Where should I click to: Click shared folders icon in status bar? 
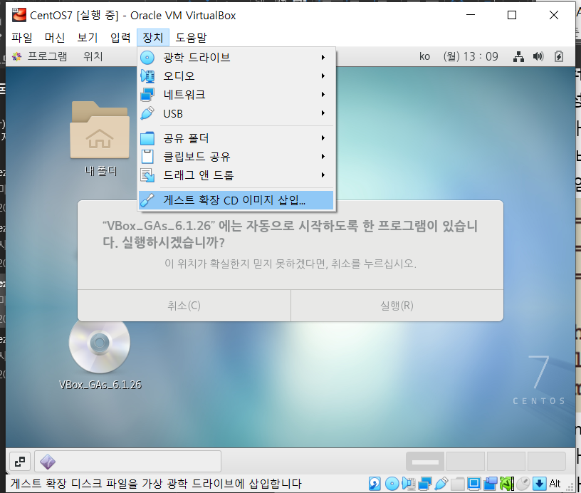(457, 483)
